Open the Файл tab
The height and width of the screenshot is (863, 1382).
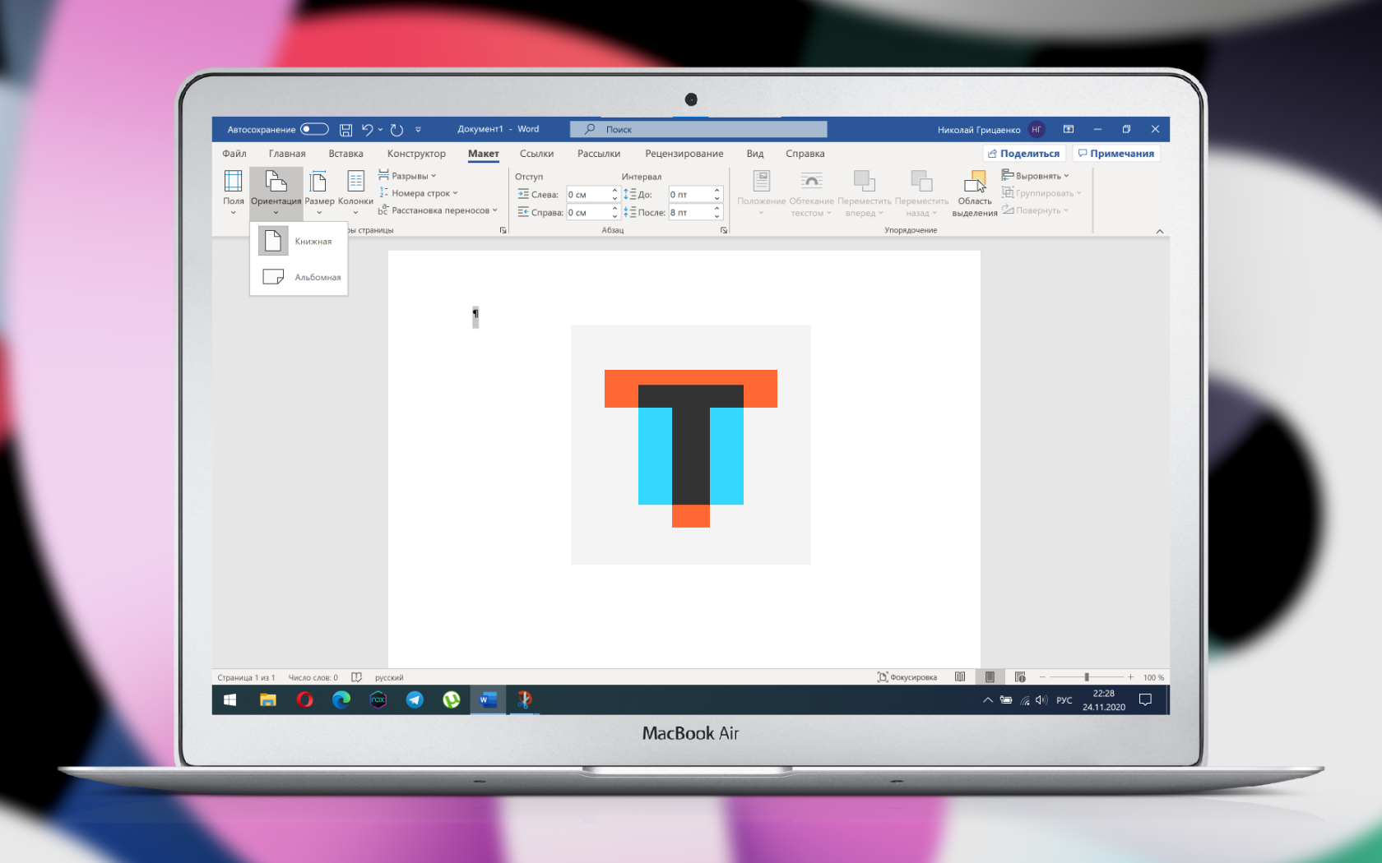coord(234,154)
